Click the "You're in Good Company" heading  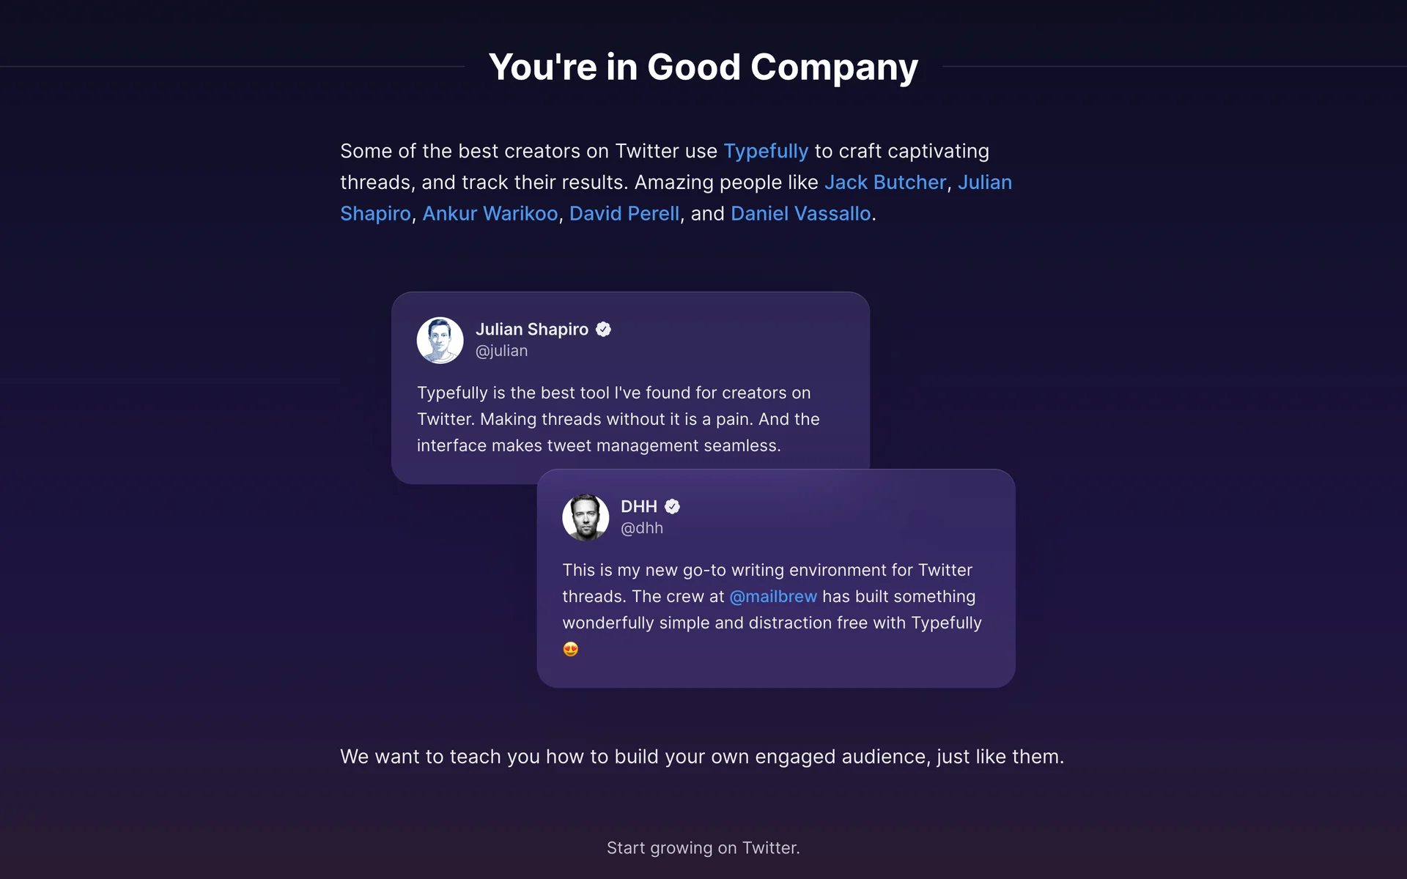pyautogui.click(x=703, y=67)
